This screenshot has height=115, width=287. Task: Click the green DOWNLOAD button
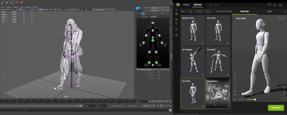coord(276,108)
